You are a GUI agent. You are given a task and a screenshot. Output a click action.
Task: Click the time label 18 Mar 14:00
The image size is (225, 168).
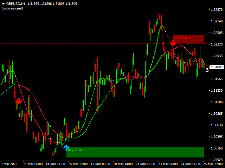tap(123, 164)
